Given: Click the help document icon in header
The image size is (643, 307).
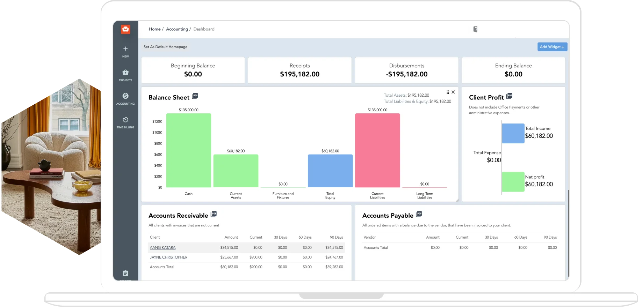Looking at the screenshot, I should click(475, 29).
